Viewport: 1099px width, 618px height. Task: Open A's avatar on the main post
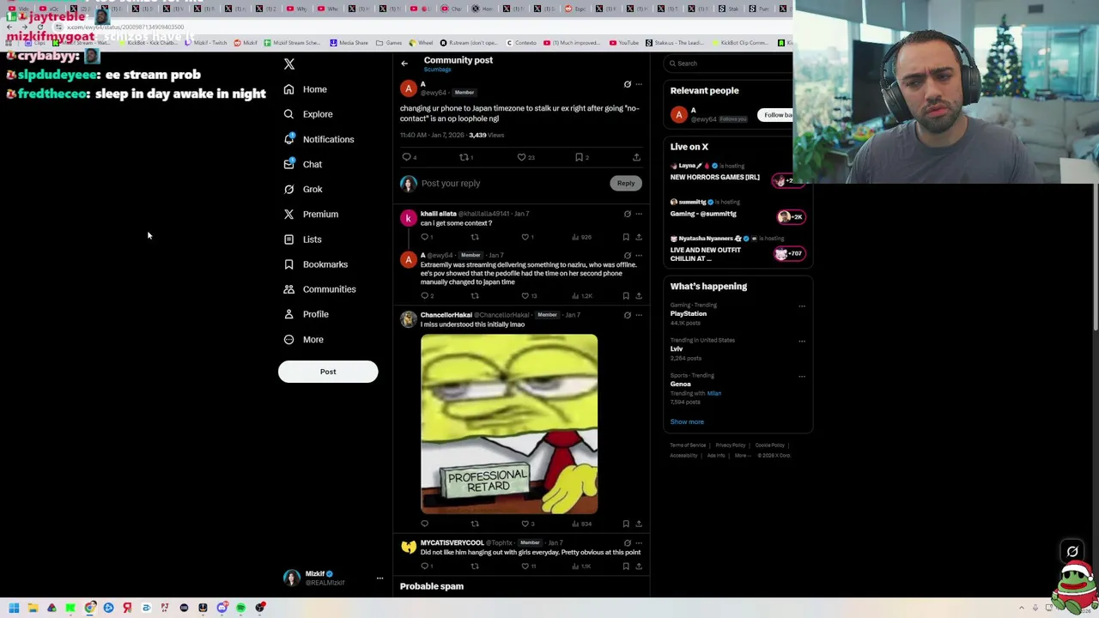click(x=409, y=88)
